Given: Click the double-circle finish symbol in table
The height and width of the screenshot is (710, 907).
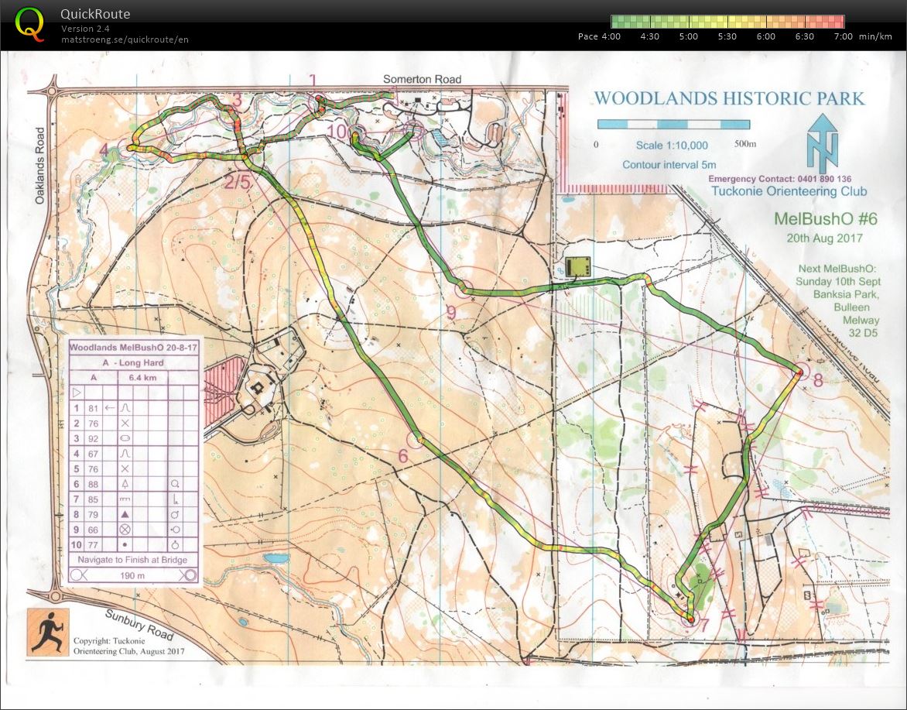Looking at the screenshot, I should 188,575.
